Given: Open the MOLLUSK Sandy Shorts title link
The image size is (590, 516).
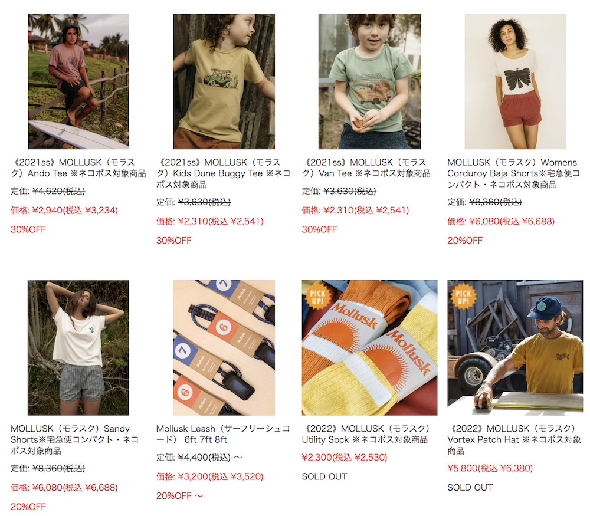Looking at the screenshot, I should [75, 440].
